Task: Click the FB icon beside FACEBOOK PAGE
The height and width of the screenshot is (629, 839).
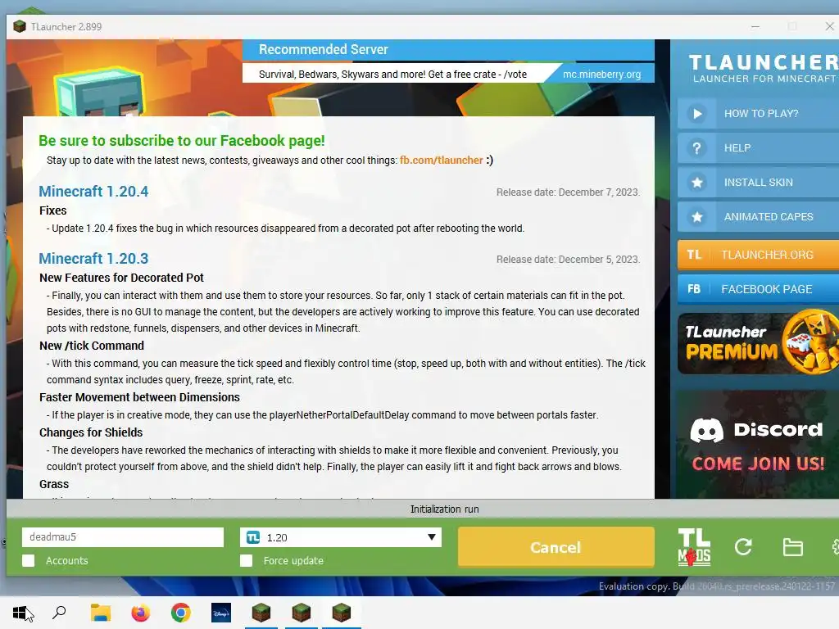Action: click(694, 289)
